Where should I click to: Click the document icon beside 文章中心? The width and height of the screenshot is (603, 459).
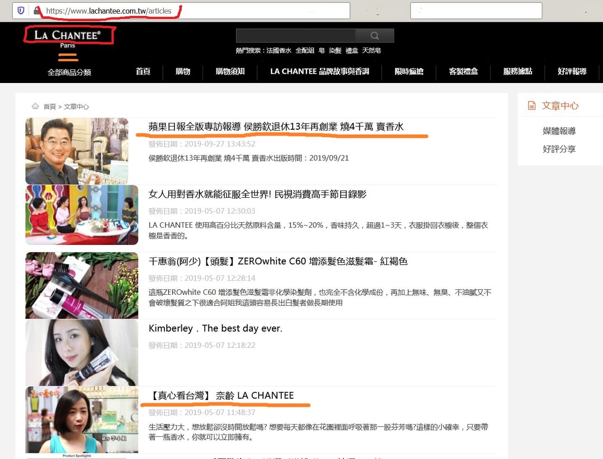tap(532, 106)
